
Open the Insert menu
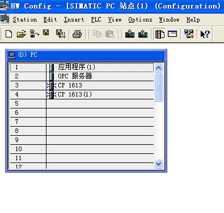click(x=74, y=19)
